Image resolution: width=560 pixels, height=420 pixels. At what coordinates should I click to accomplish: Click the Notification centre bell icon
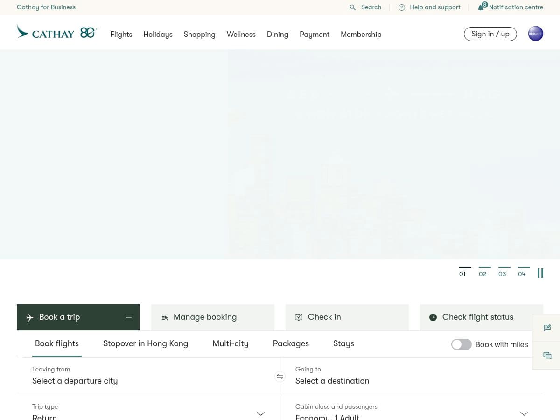tap(482, 7)
